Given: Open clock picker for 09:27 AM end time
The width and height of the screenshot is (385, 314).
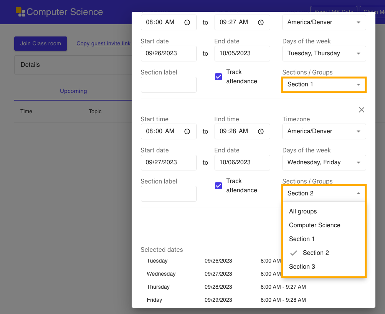Looking at the screenshot, I should (x=261, y=23).
